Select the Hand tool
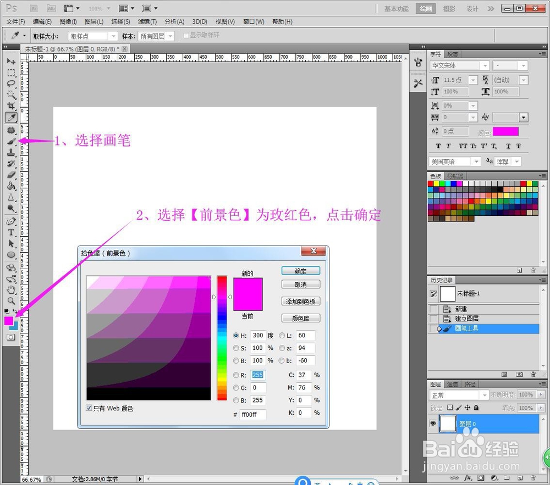The image size is (550, 485). pyautogui.click(x=11, y=289)
